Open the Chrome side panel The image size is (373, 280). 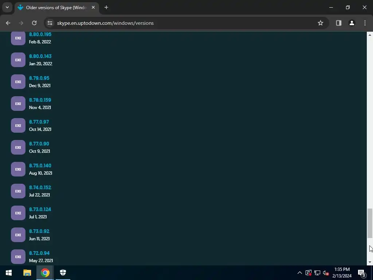(339, 23)
